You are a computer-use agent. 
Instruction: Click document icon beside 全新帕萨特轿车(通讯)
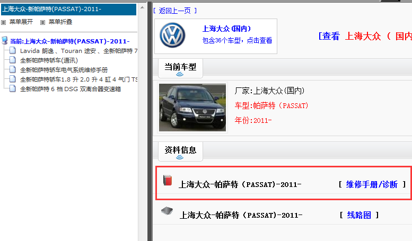pyautogui.click(x=13, y=60)
